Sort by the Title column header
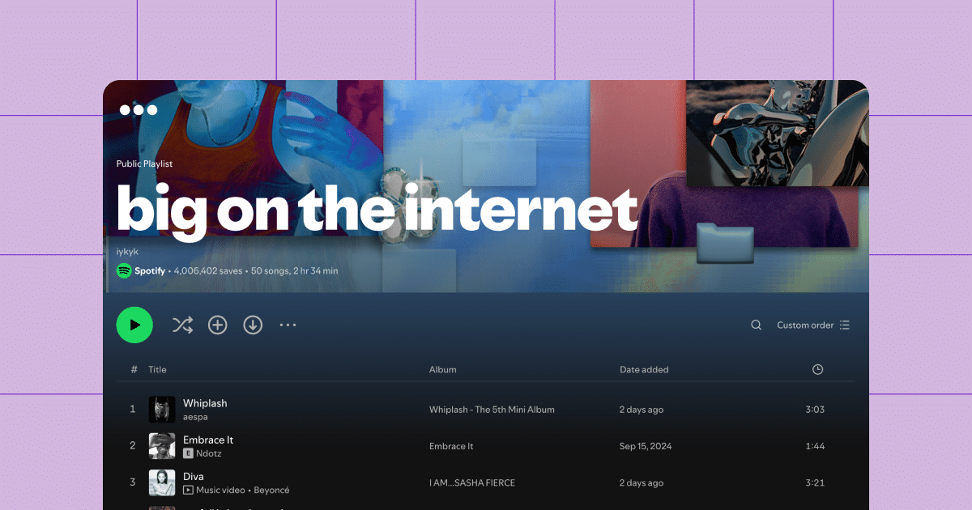The image size is (972, 510). [157, 369]
